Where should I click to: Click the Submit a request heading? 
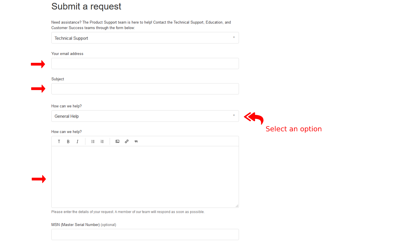(86, 6)
